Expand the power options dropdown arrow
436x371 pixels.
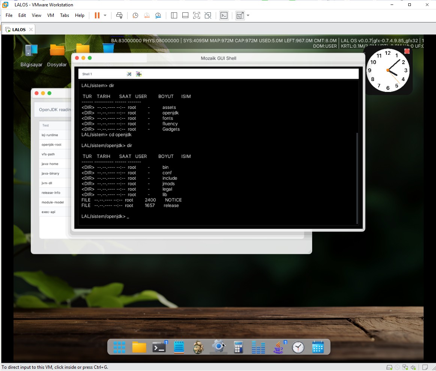click(x=105, y=15)
